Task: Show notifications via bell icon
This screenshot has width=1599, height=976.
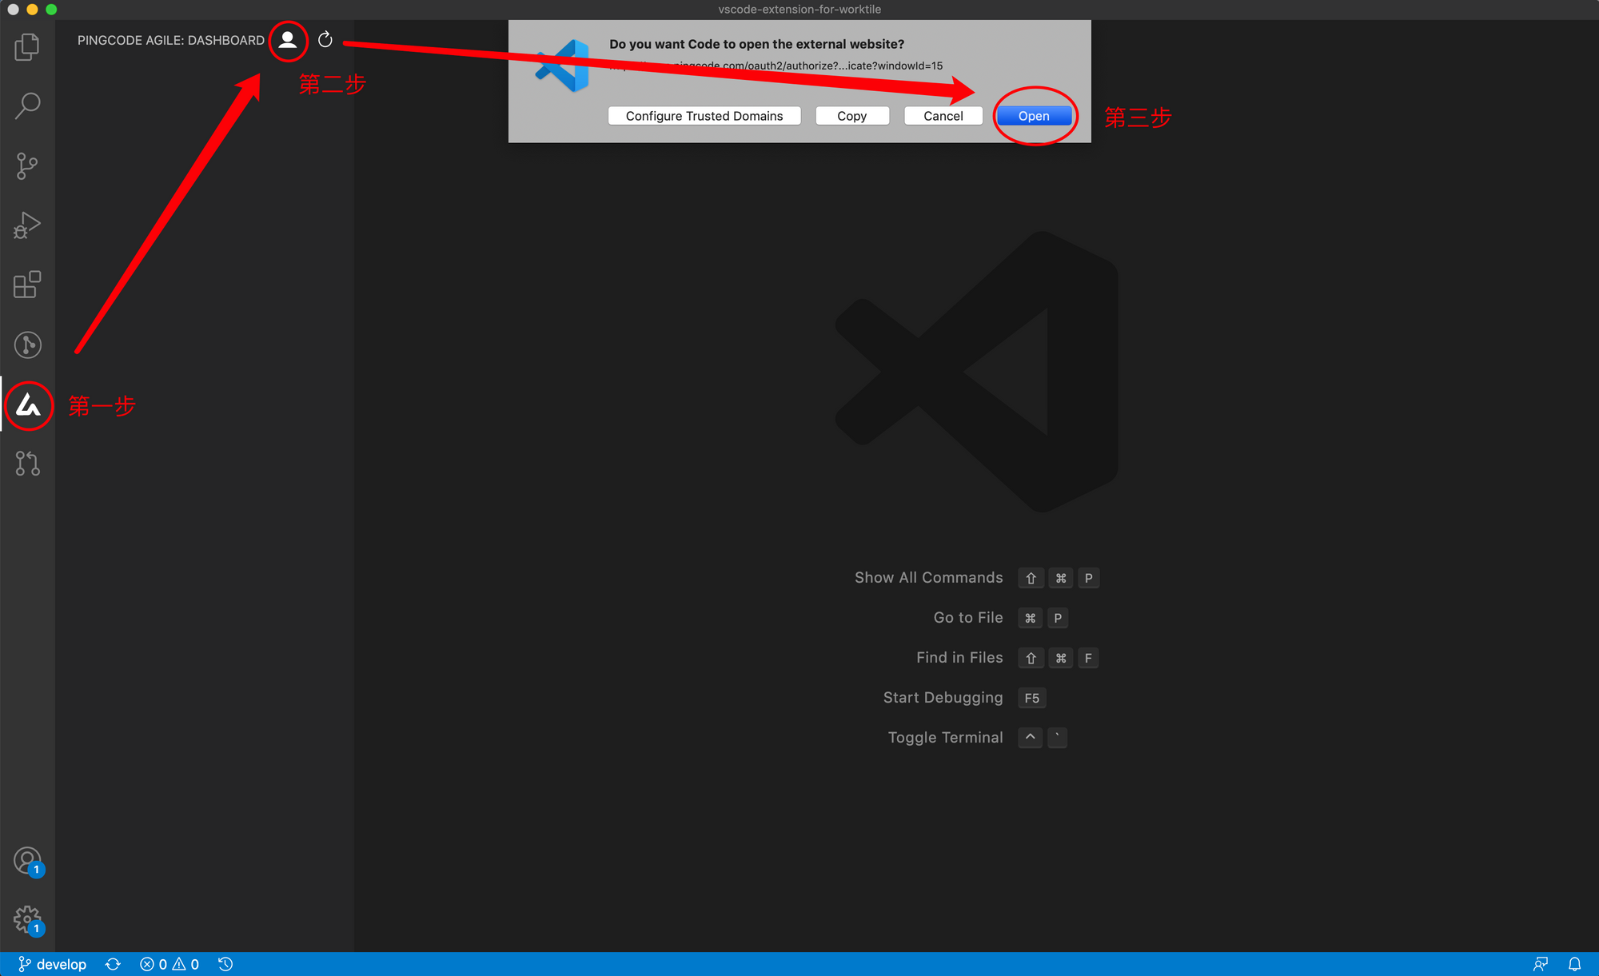Action: (1574, 964)
